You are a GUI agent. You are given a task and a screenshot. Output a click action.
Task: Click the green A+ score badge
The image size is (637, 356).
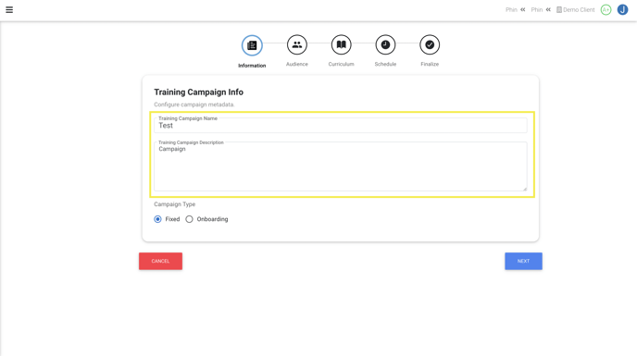click(606, 10)
